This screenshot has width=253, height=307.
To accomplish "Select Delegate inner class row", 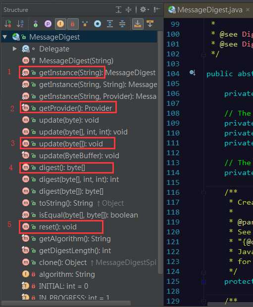I will [x=79, y=49].
